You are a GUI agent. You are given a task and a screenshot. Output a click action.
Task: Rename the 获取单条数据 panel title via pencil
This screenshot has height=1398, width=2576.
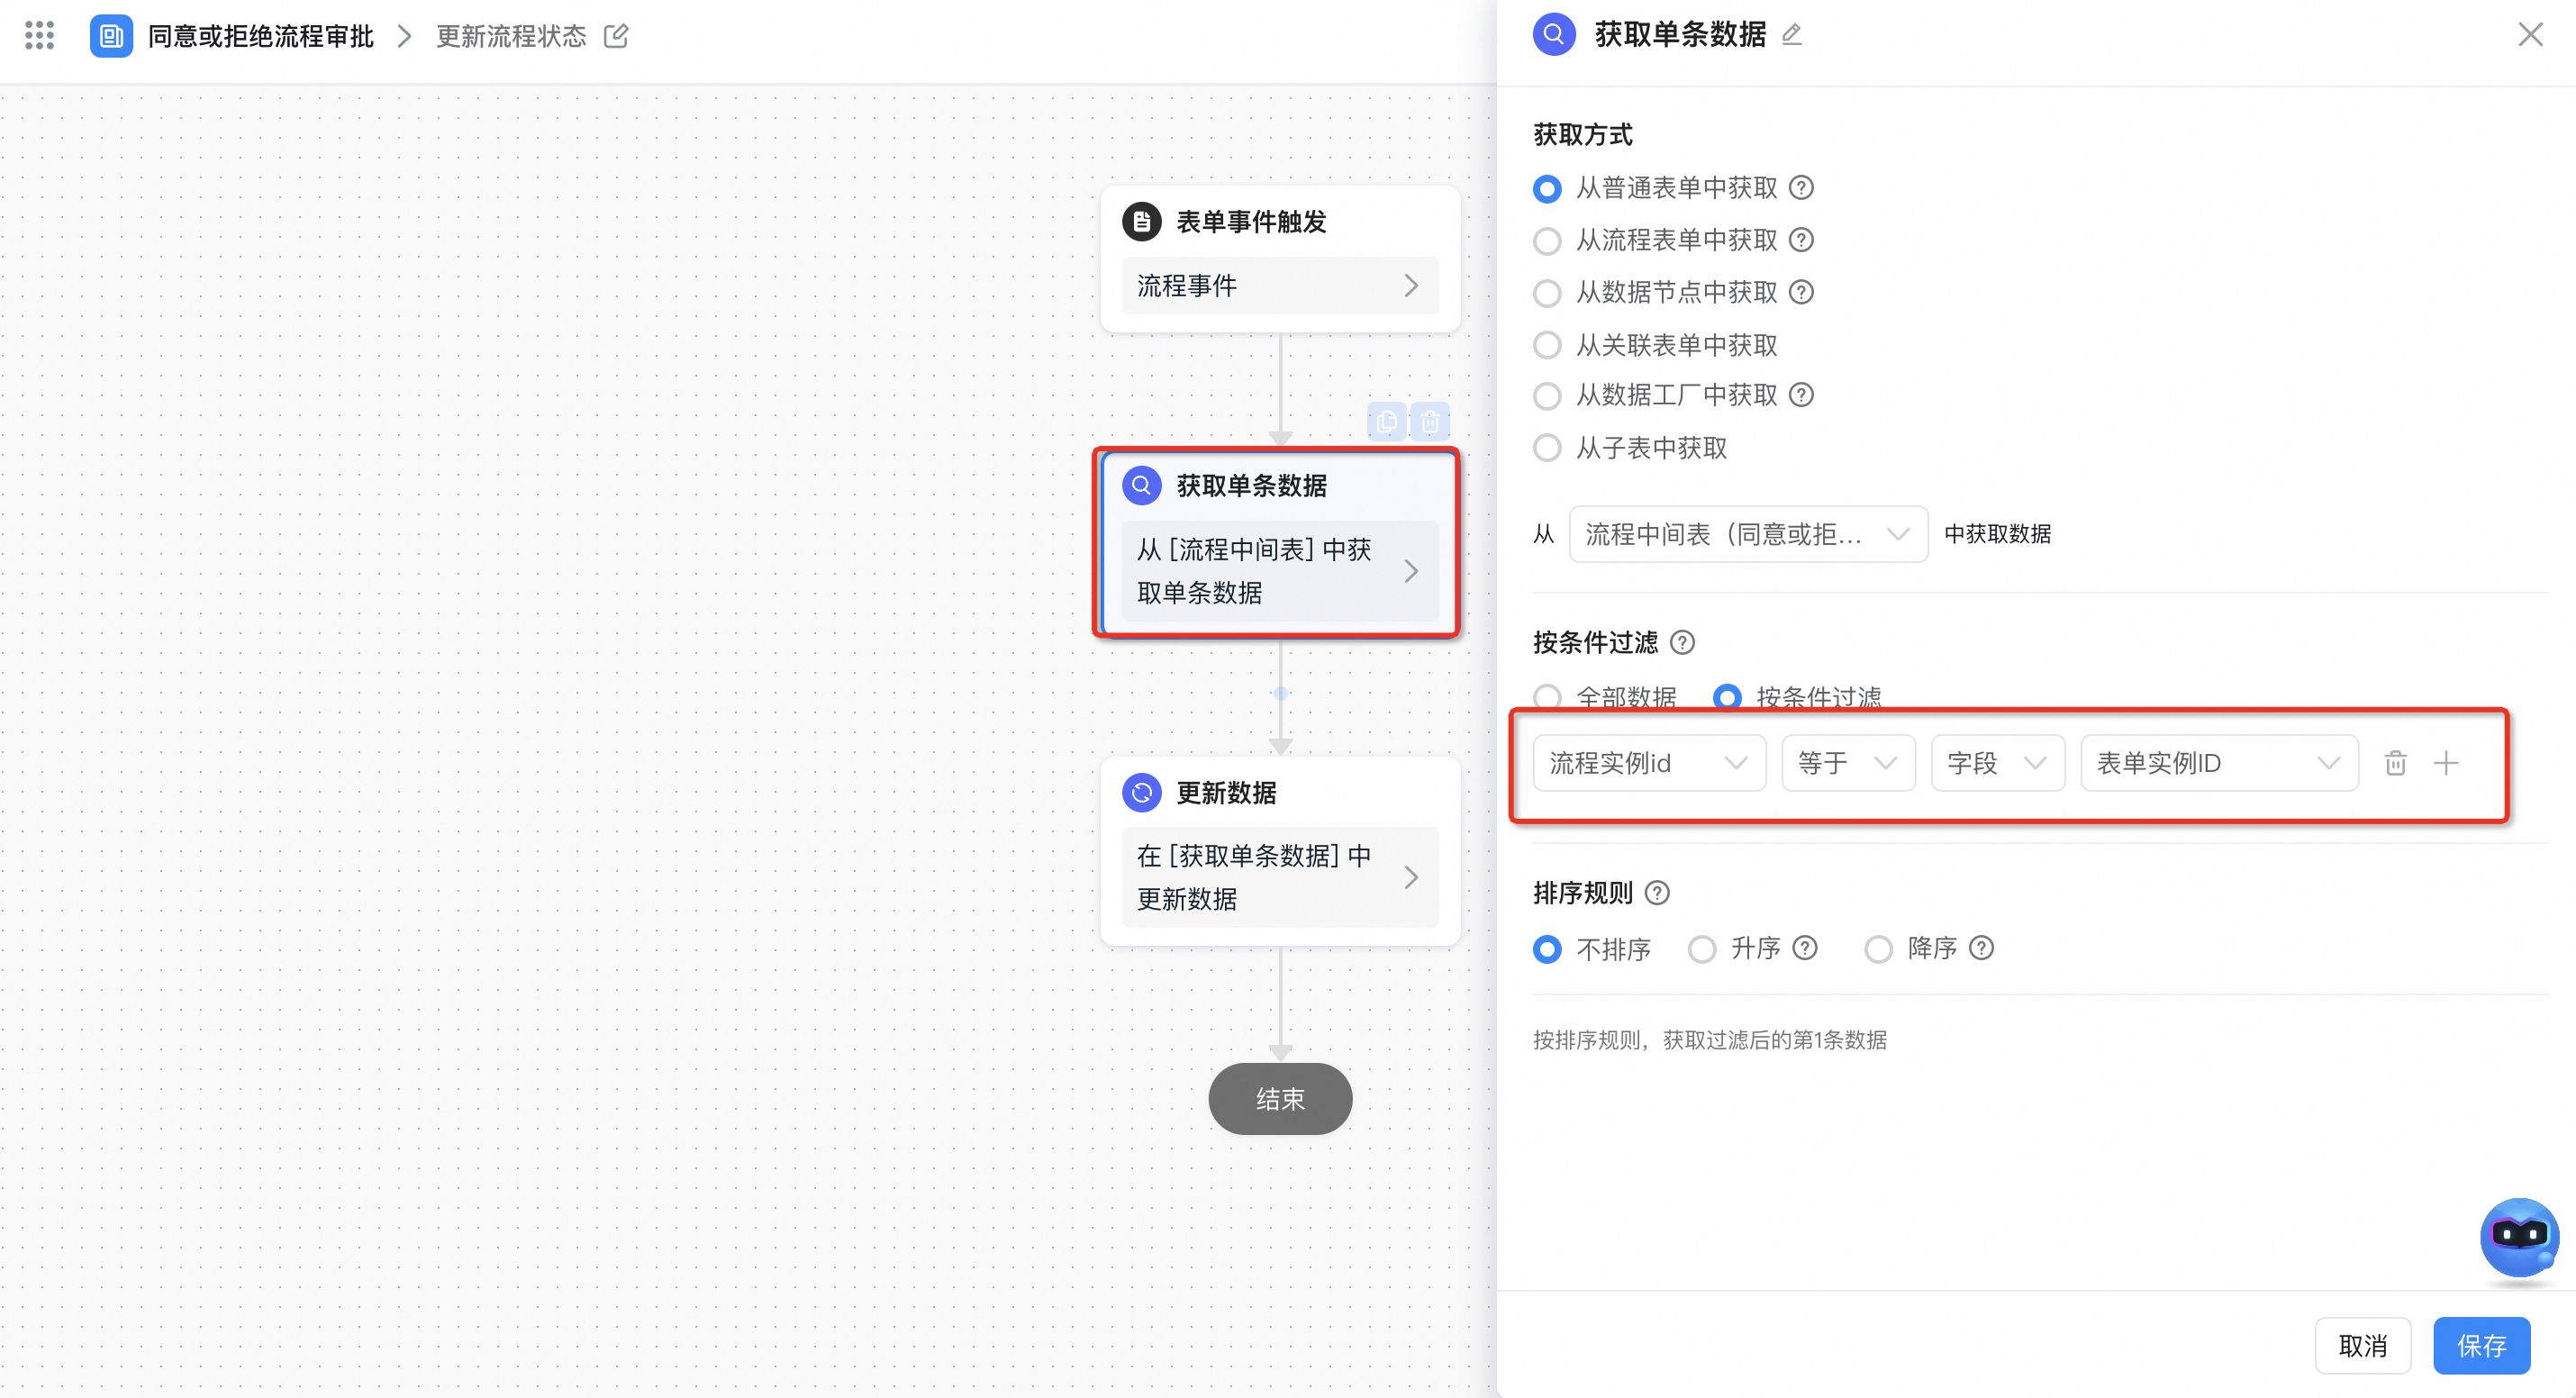(x=1792, y=35)
